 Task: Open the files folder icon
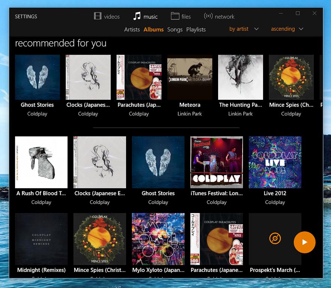[x=175, y=16]
